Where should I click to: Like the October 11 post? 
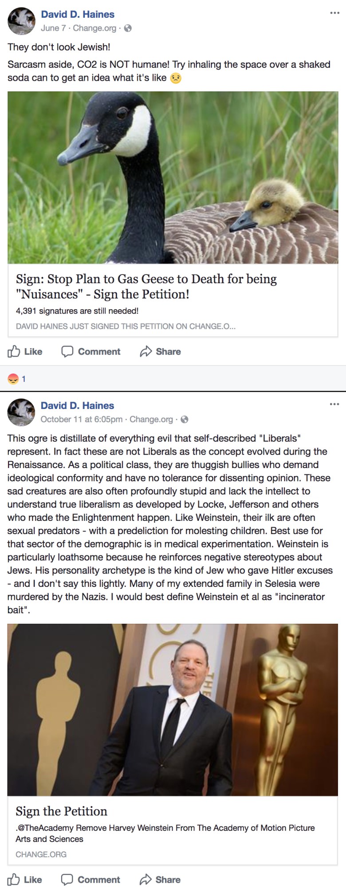coord(25,880)
